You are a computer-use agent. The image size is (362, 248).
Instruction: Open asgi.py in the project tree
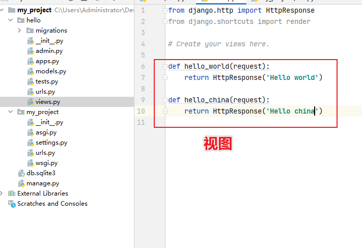click(46, 132)
